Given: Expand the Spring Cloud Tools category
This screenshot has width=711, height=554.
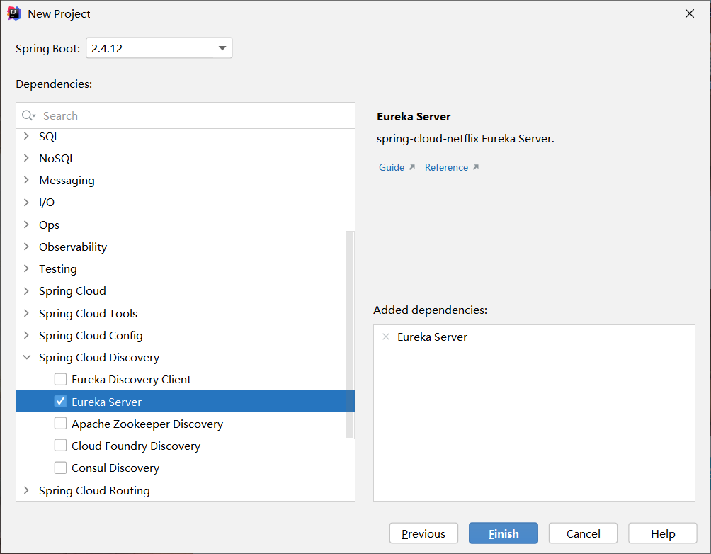Looking at the screenshot, I should (26, 313).
